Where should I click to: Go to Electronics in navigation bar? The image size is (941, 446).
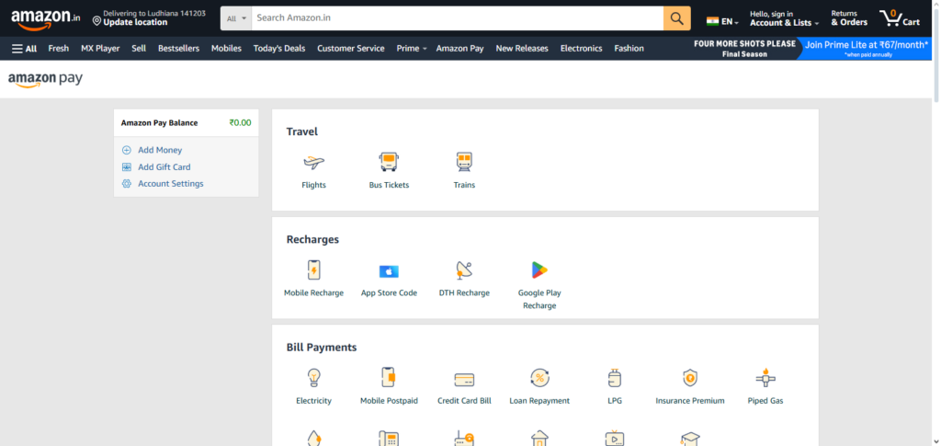581,49
